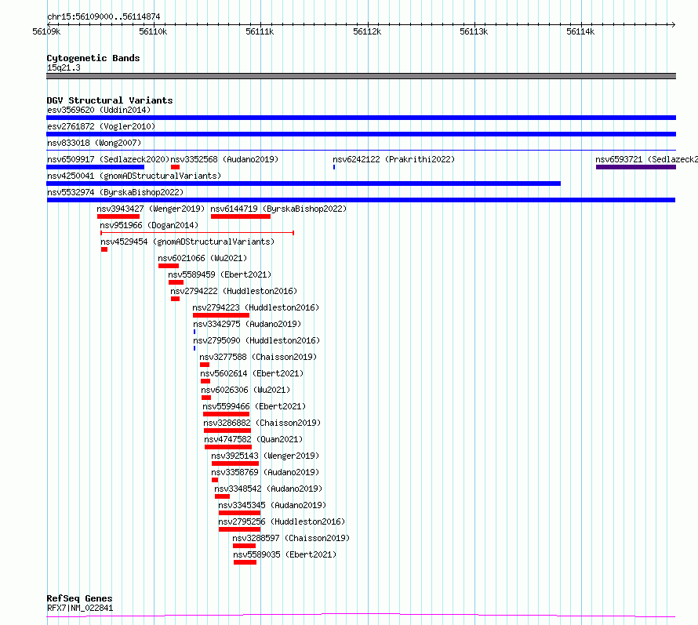Click the nsv4529454 gnomADStructuralVariants label
Viewport: 698px width, 625px height.
point(187,242)
